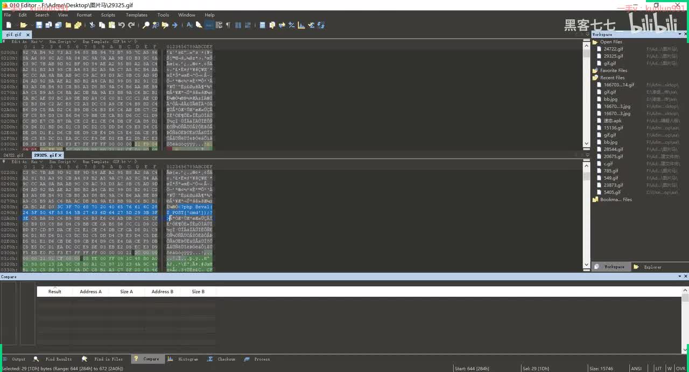The image size is (689, 372).
Task: Click the Compare Files toolbar icon
Action: [272, 25]
